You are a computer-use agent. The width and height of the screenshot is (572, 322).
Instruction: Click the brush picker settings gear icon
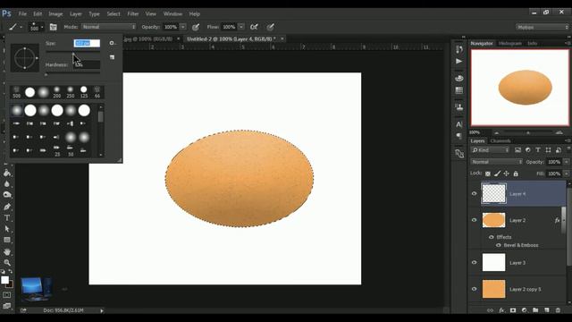[x=112, y=43]
